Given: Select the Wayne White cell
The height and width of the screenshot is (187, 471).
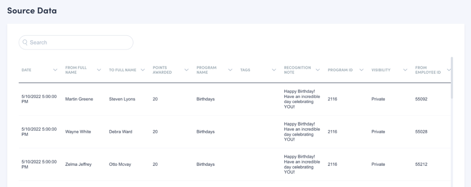Looking at the screenshot, I should pos(78,132).
